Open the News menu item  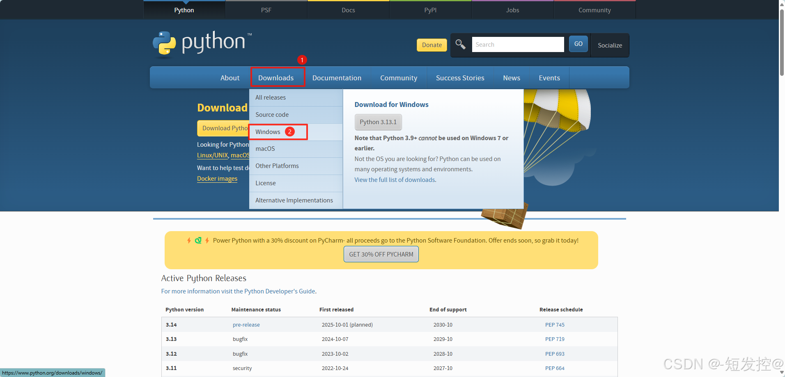pos(511,77)
